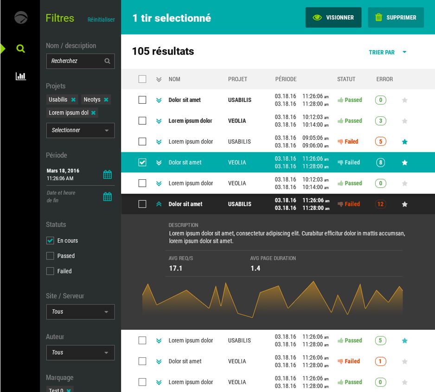Click the calendar icon for the end date

point(107,196)
